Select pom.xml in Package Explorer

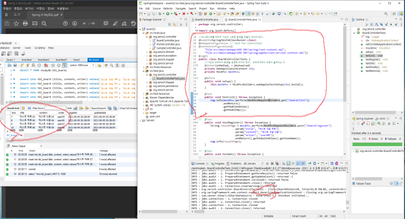(x=155, y=116)
